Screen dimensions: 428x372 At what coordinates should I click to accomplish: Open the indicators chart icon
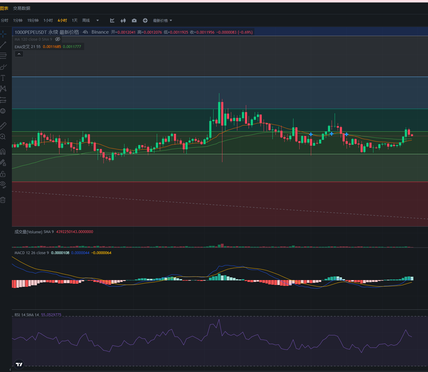pos(112,20)
